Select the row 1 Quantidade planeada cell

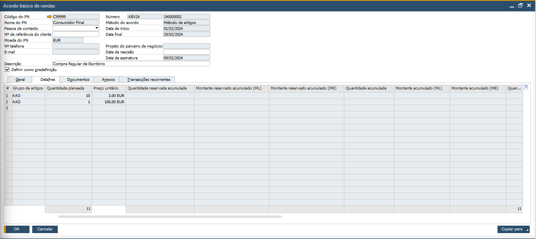pos(68,96)
